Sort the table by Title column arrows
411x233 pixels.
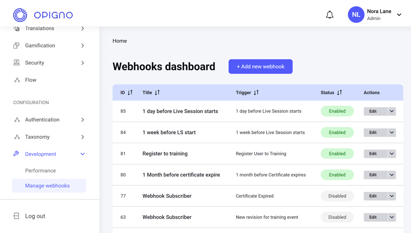point(157,92)
